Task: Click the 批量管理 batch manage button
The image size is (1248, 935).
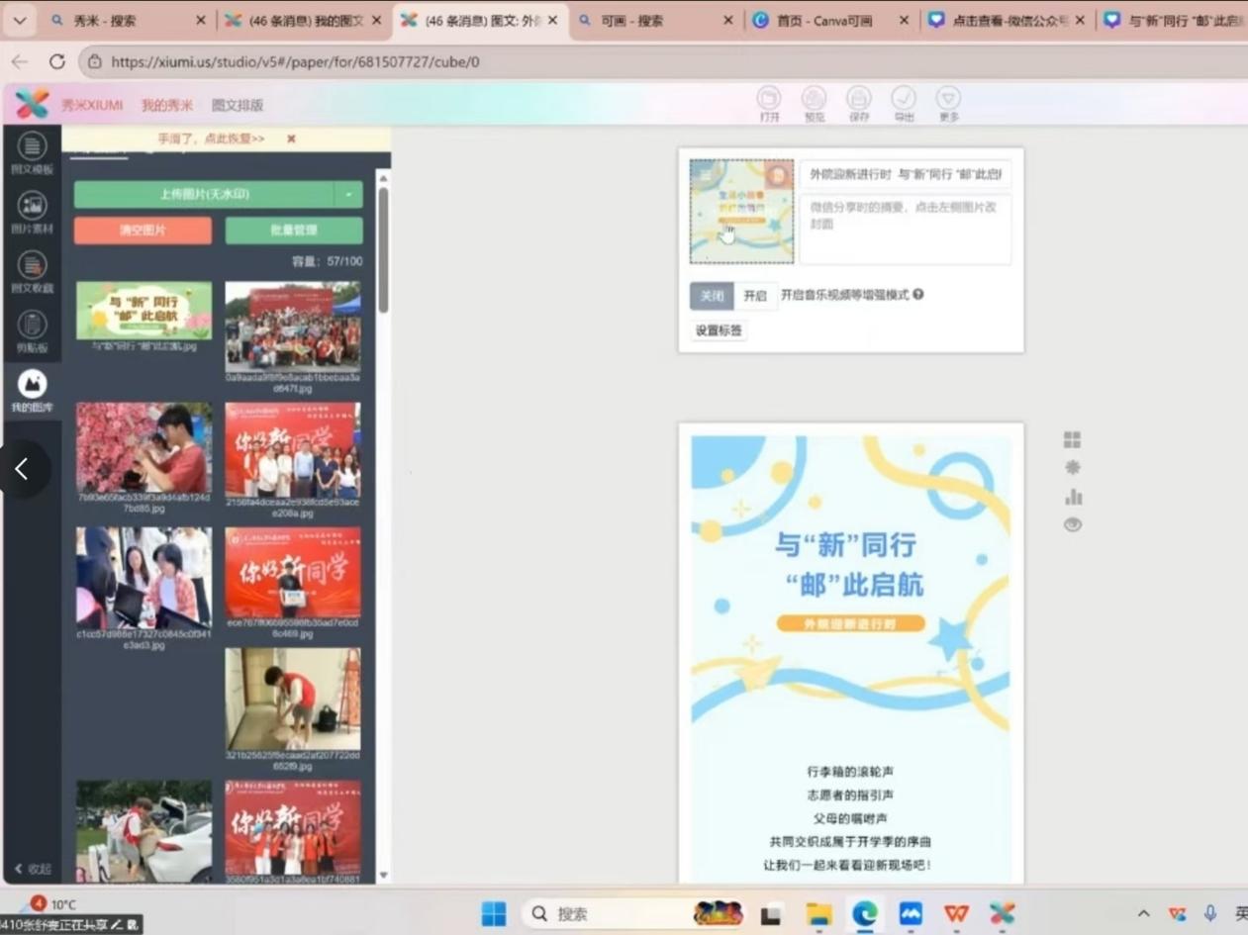Action: tap(293, 231)
